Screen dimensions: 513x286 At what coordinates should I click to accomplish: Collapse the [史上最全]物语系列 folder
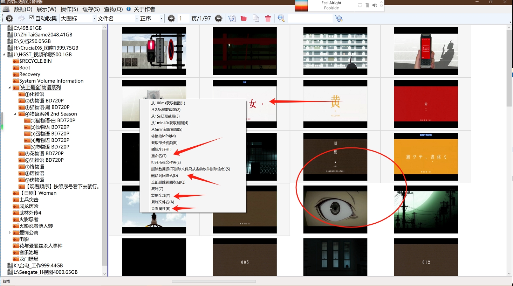pyautogui.click(x=10, y=88)
